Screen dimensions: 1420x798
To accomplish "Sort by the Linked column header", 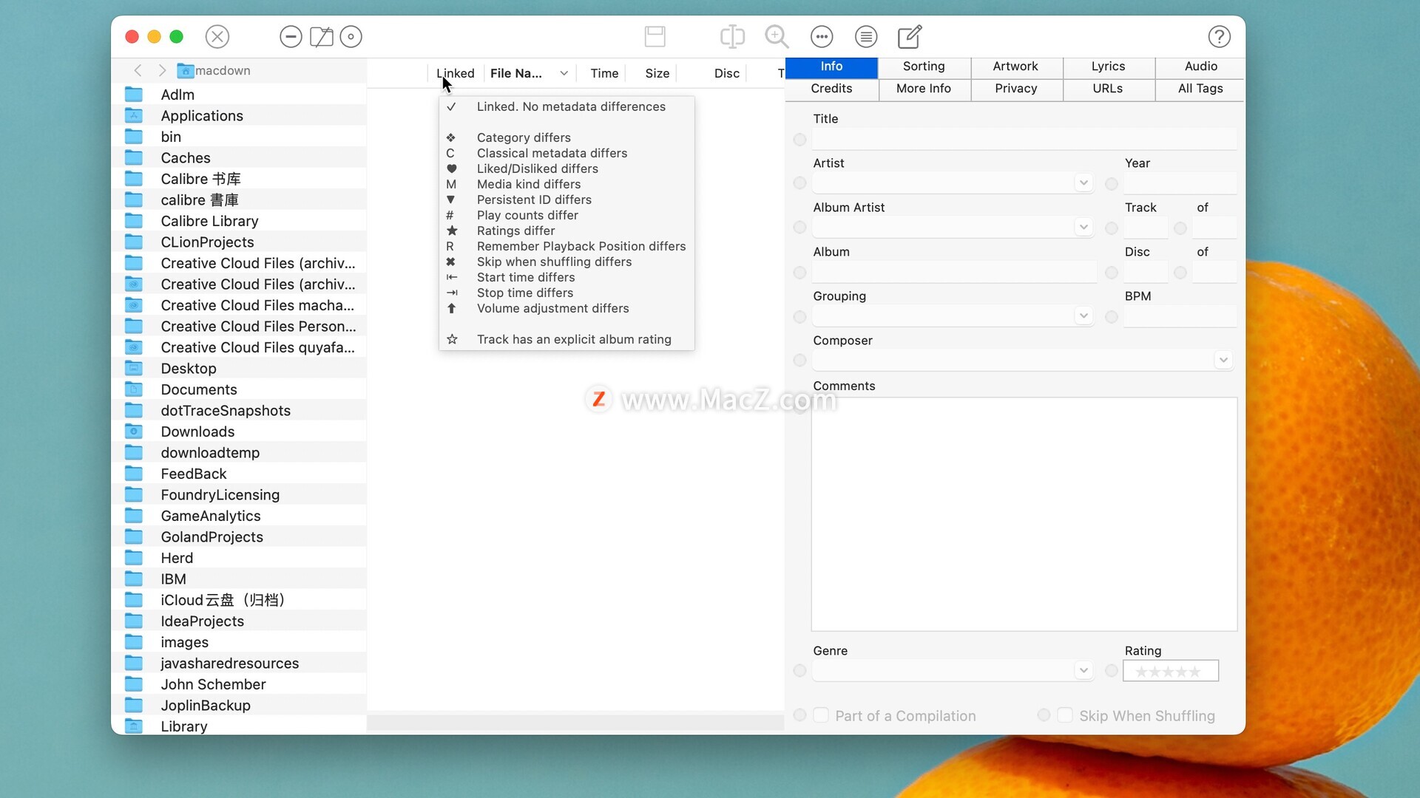I will point(456,73).
